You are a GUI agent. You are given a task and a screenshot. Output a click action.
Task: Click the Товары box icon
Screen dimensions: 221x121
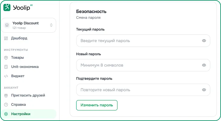click(6, 57)
